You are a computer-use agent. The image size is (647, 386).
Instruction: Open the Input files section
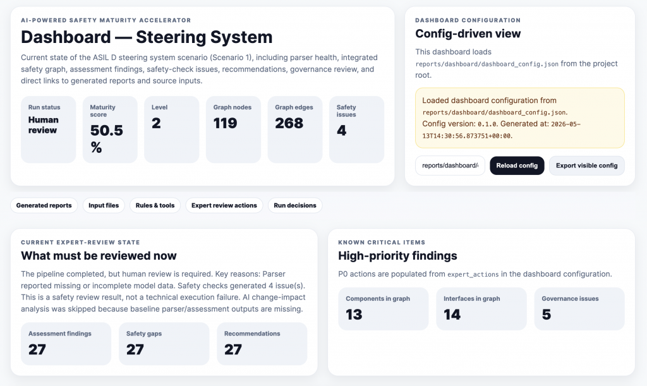click(104, 205)
